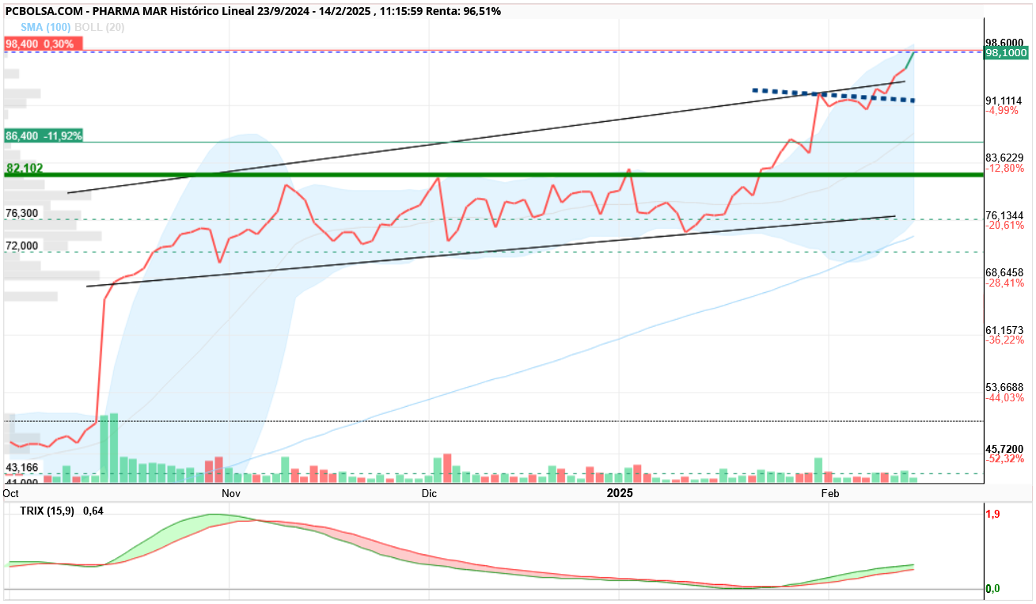Click the thick green 82,102 horizontal line
This screenshot has width=1036, height=604.
493,174
